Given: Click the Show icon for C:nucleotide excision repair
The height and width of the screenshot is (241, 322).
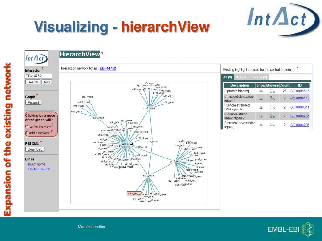Looking at the screenshot, I should [261, 99].
